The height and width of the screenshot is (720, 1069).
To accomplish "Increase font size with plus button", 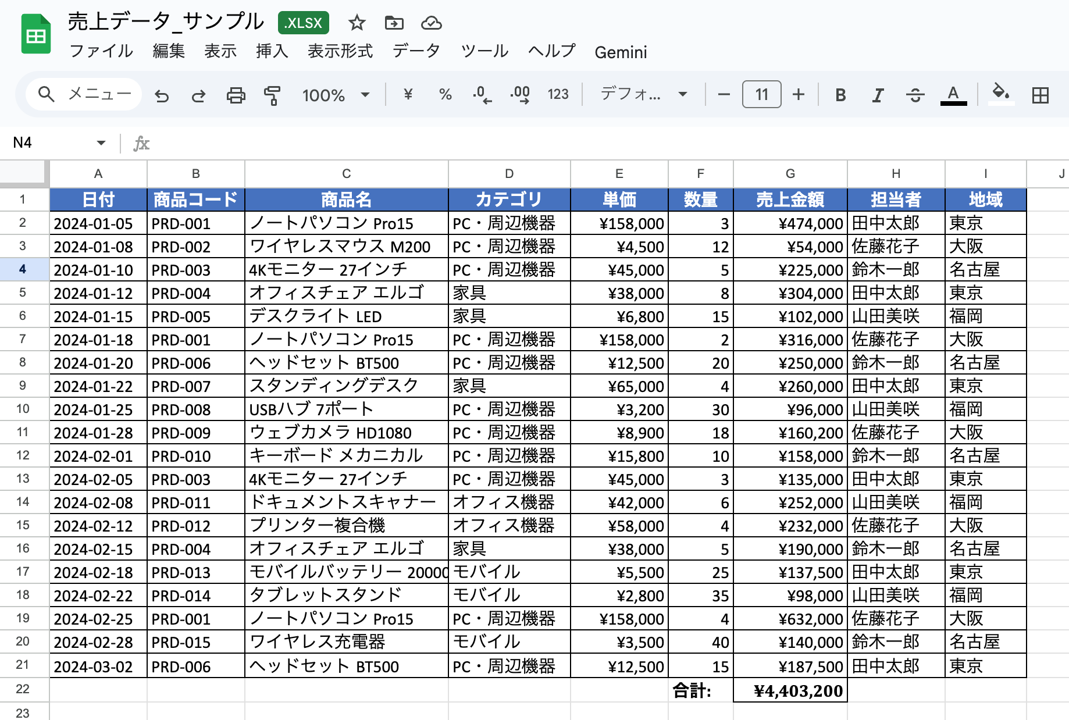I will pos(799,94).
